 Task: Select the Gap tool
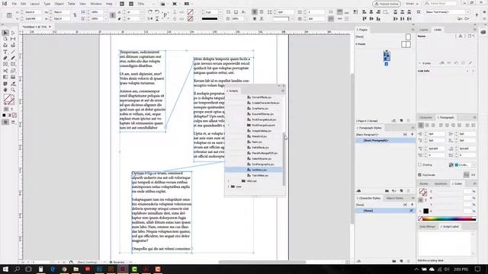(x=13, y=39)
